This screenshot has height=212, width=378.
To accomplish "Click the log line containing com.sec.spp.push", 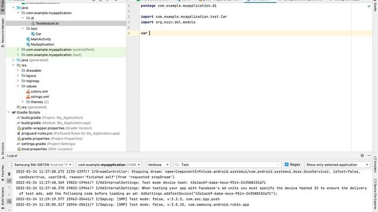I will pyautogui.click(x=118, y=199).
